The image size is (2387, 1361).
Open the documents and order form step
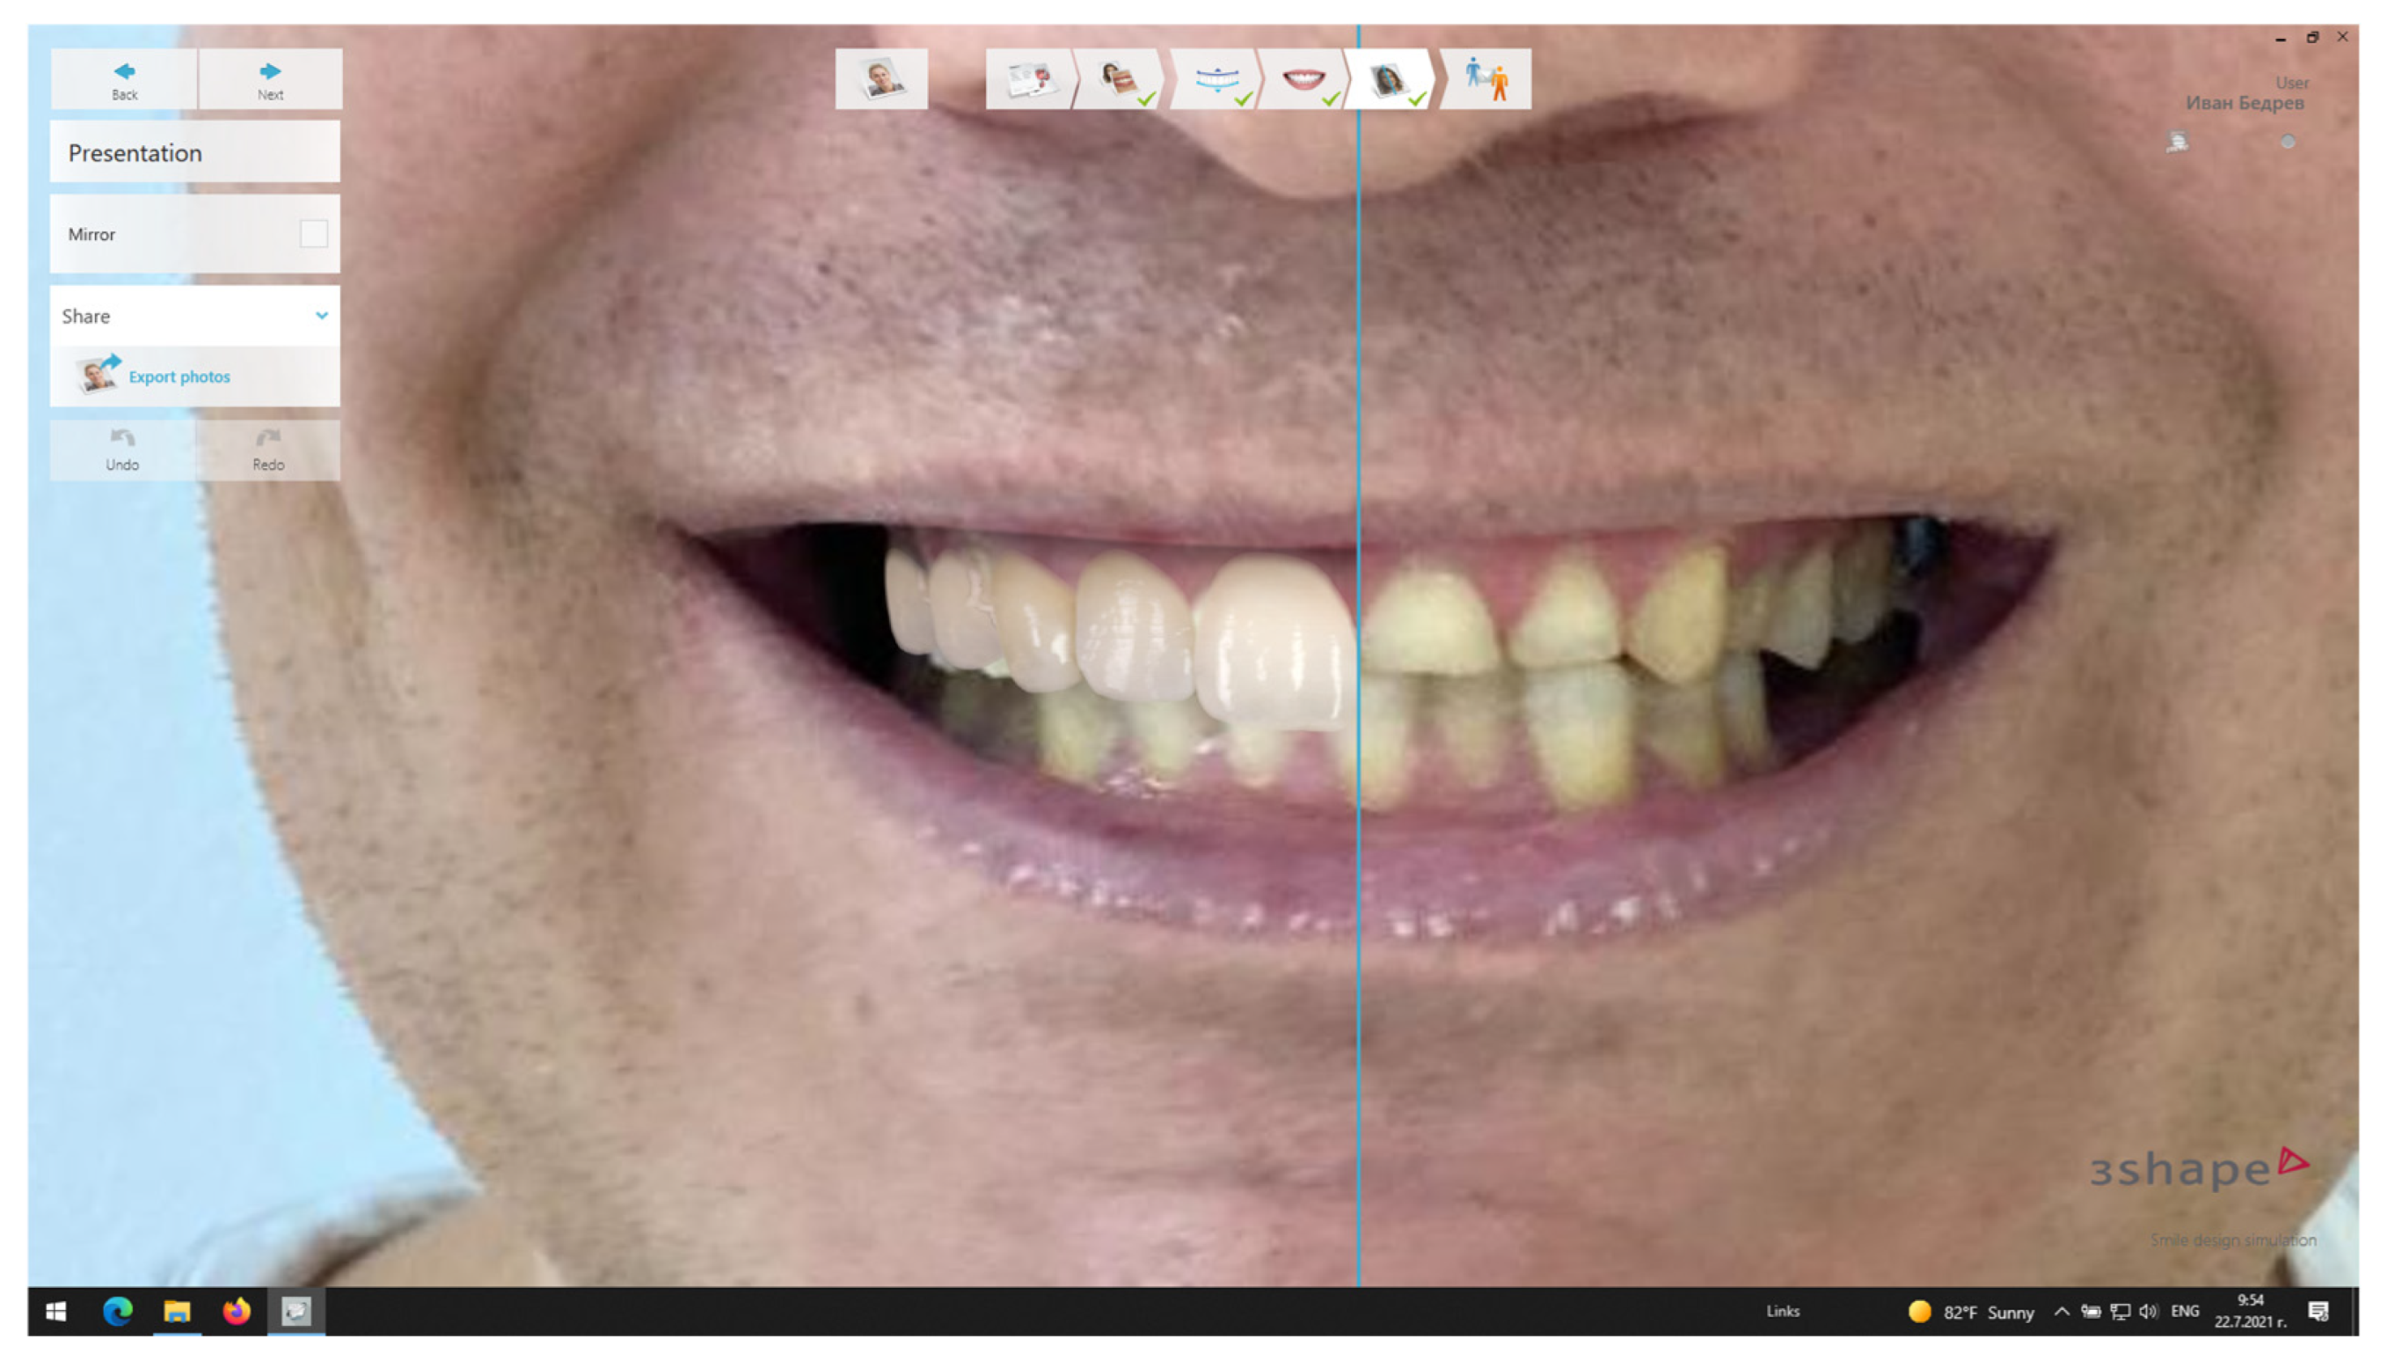click(1029, 79)
